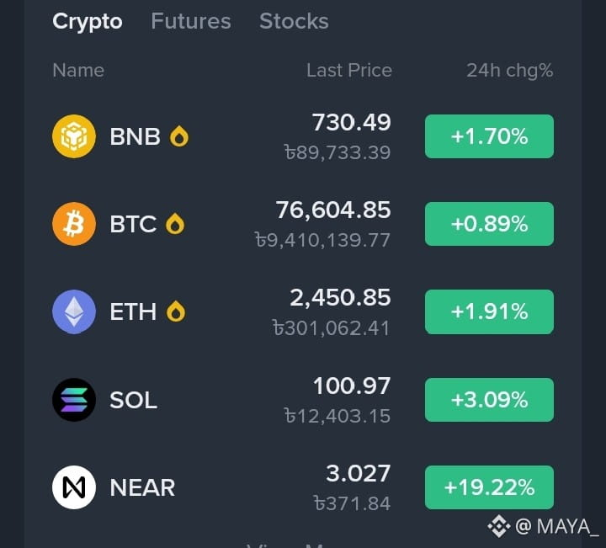Click the hot flame icon beside ETH

[x=176, y=311]
